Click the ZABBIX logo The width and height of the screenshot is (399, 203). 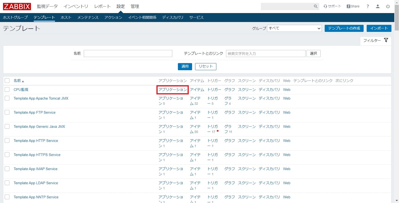[x=16, y=6]
